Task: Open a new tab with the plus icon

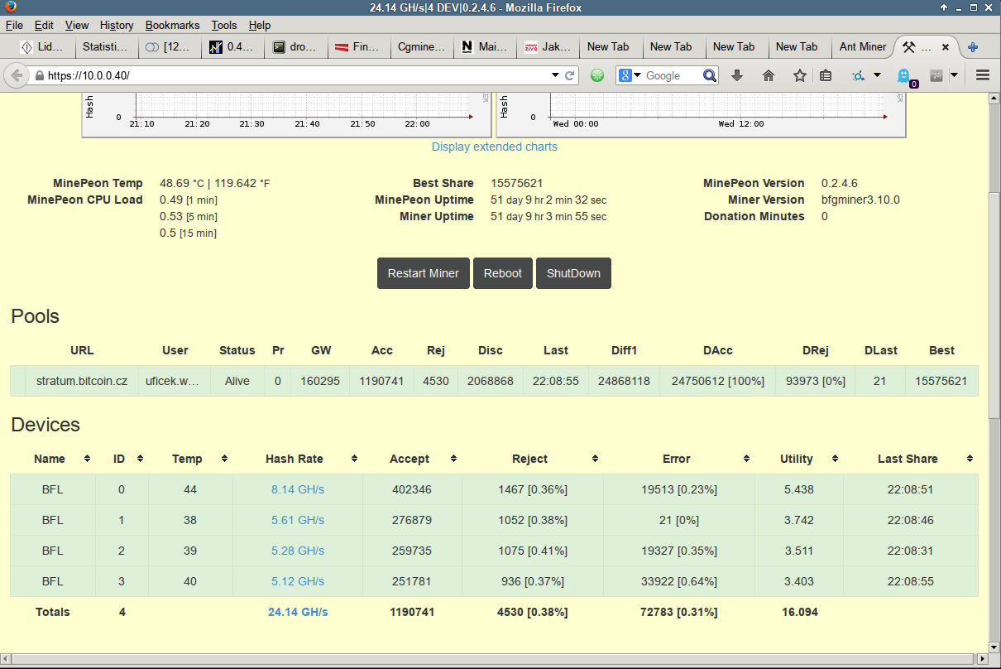Action: [x=974, y=47]
